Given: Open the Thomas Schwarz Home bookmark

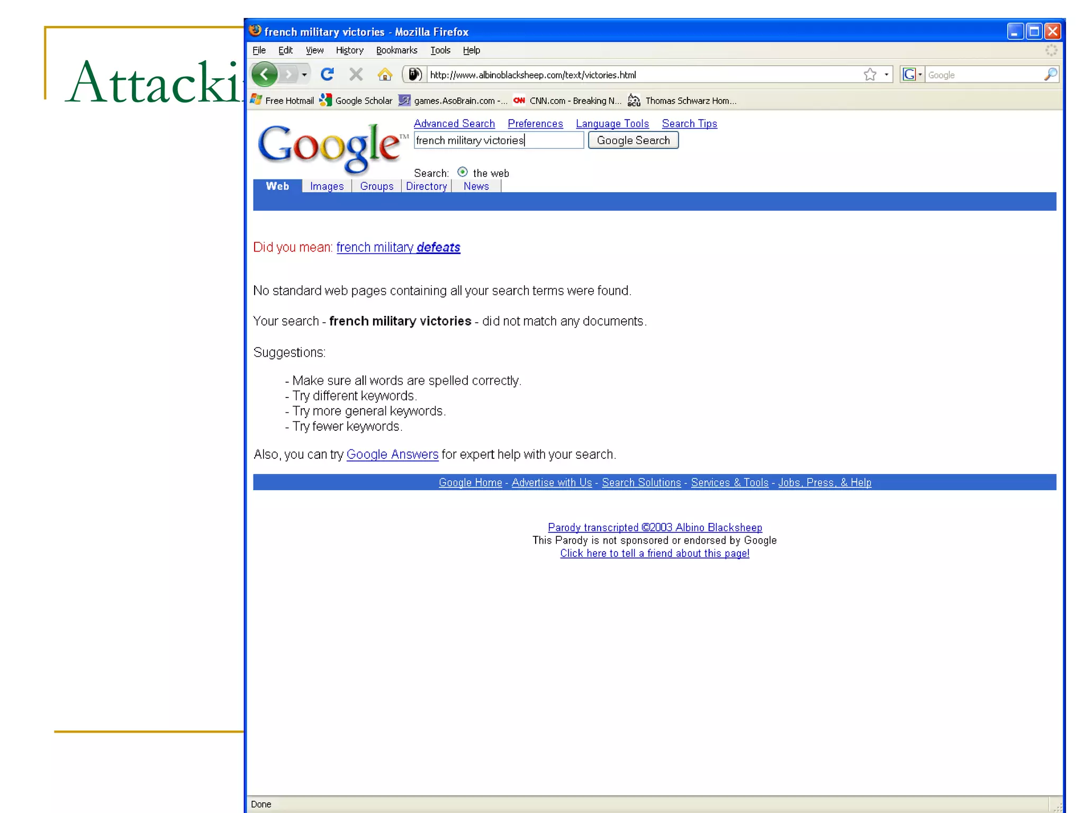Looking at the screenshot, I should click(x=682, y=100).
